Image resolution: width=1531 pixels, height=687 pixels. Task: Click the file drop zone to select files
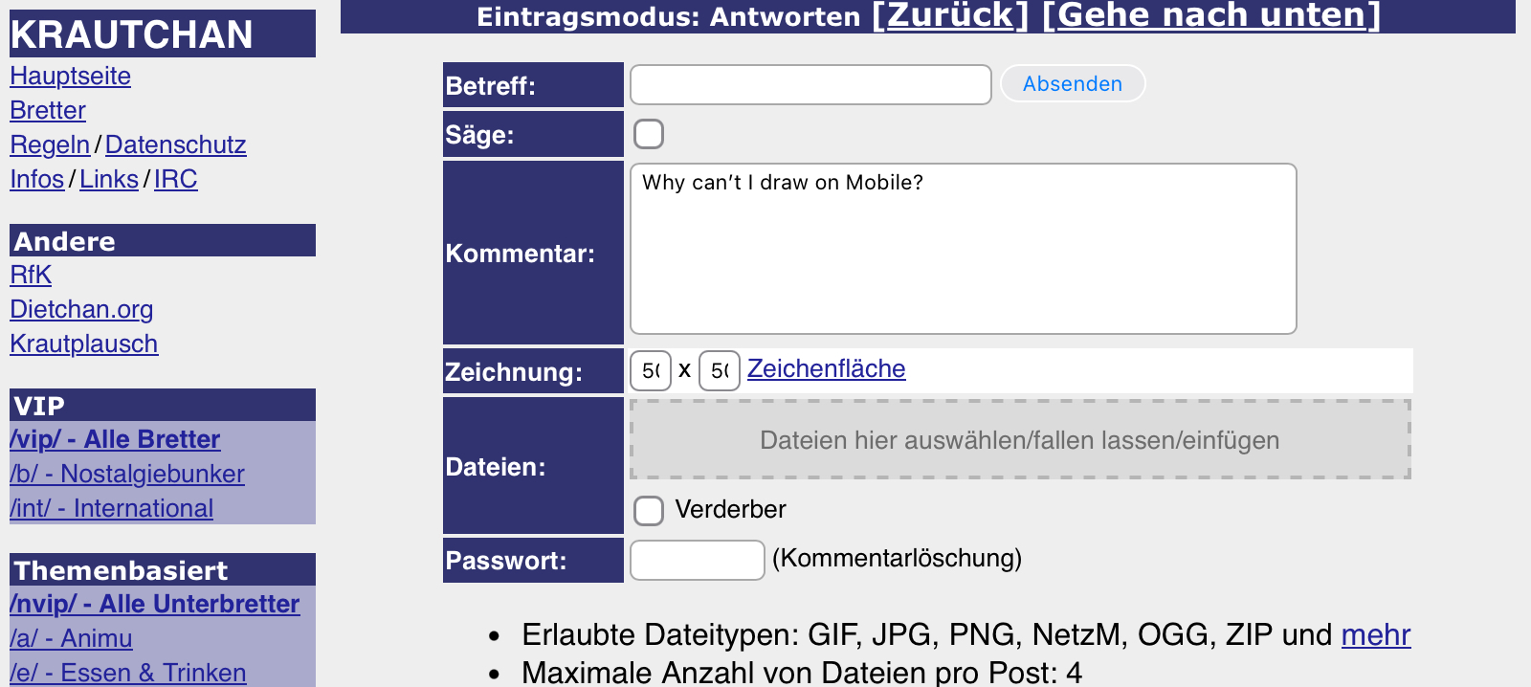(1019, 440)
